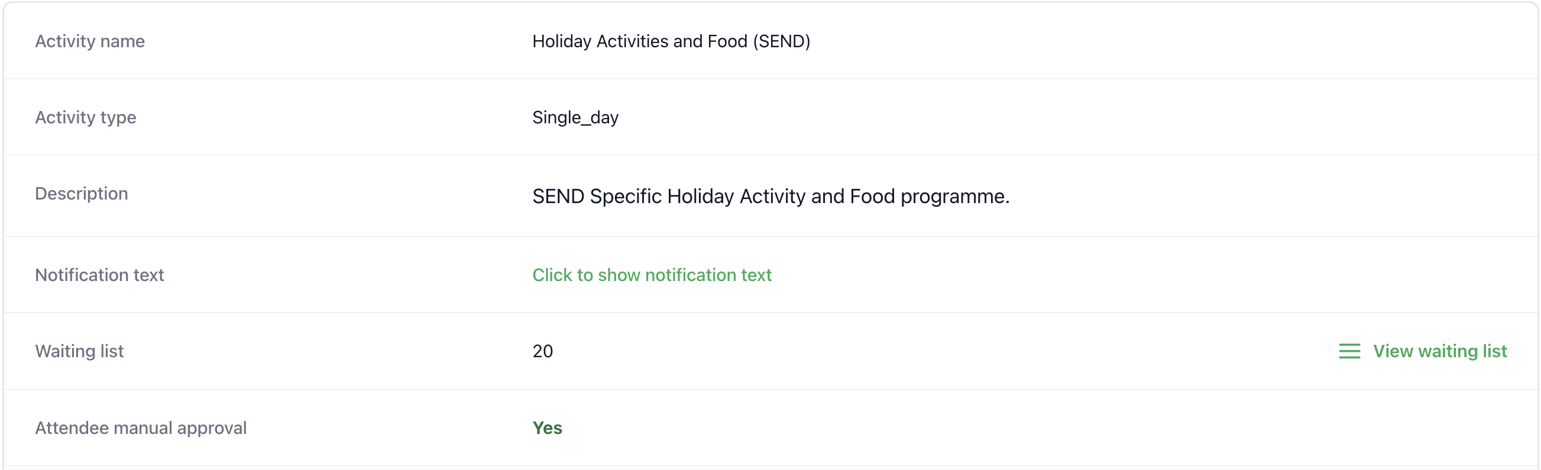Click the Activity name field label

click(90, 41)
